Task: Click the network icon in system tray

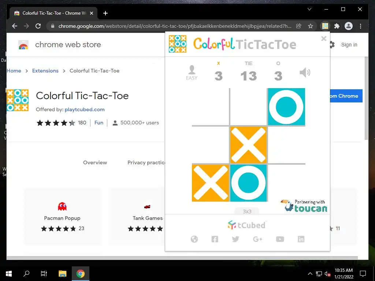Action: pyautogui.click(x=319, y=274)
